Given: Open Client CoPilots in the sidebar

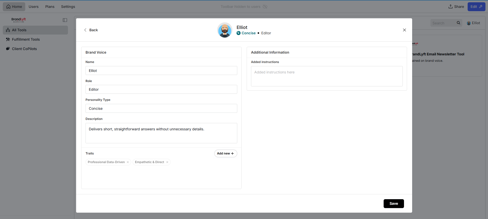Looking at the screenshot, I should coord(24,49).
